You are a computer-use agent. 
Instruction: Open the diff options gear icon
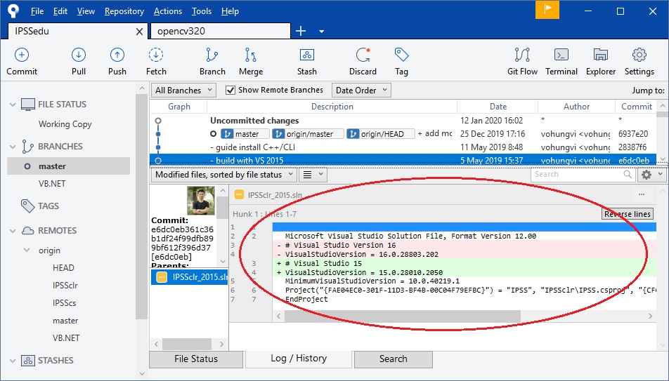coord(647,174)
